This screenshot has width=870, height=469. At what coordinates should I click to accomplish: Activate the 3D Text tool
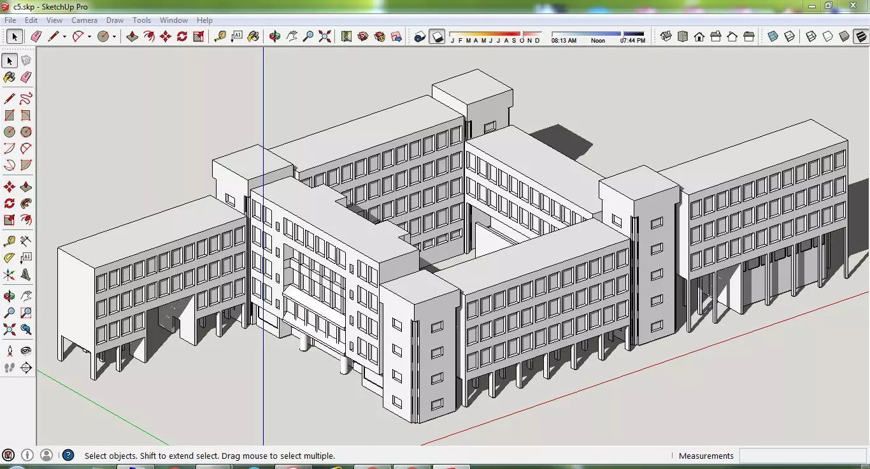tap(25, 275)
